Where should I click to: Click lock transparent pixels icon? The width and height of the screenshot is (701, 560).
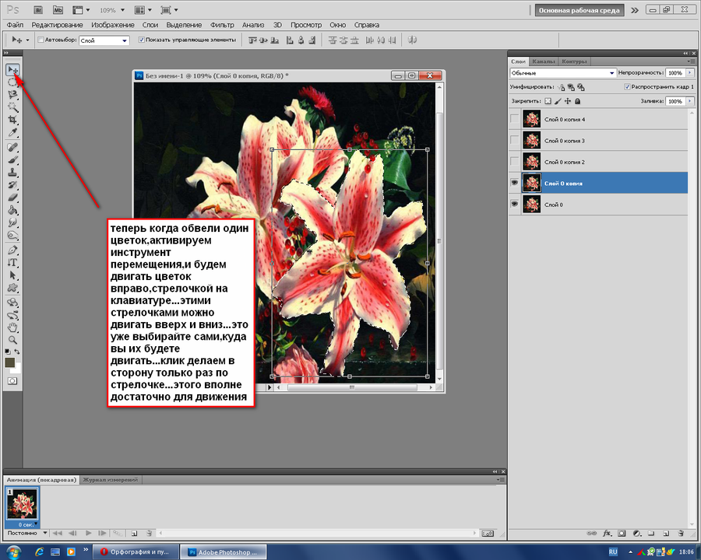click(548, 101)
